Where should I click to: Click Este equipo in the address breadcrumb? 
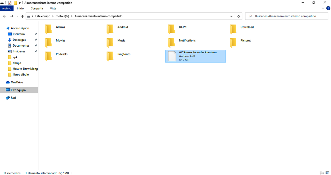pos(43,16)
